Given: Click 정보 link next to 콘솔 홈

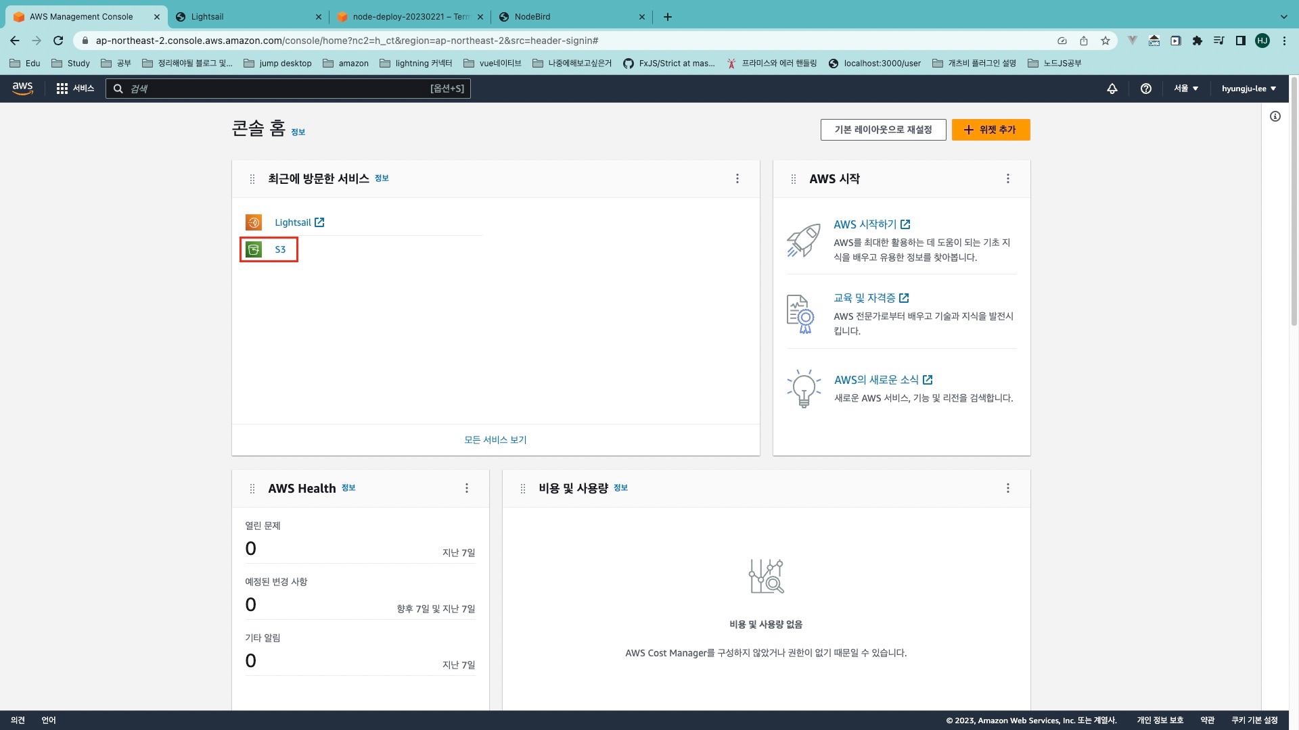Looking at the screenshot, I should [298, 132].
